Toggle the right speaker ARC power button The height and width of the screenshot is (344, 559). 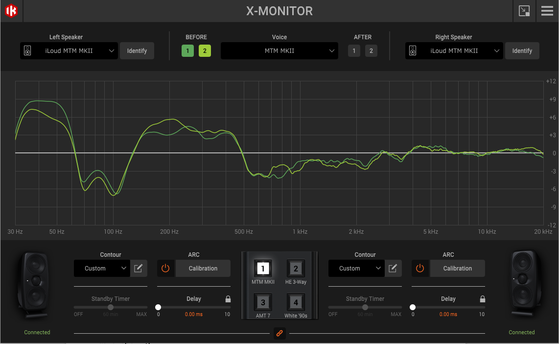[x=420, y=269]
